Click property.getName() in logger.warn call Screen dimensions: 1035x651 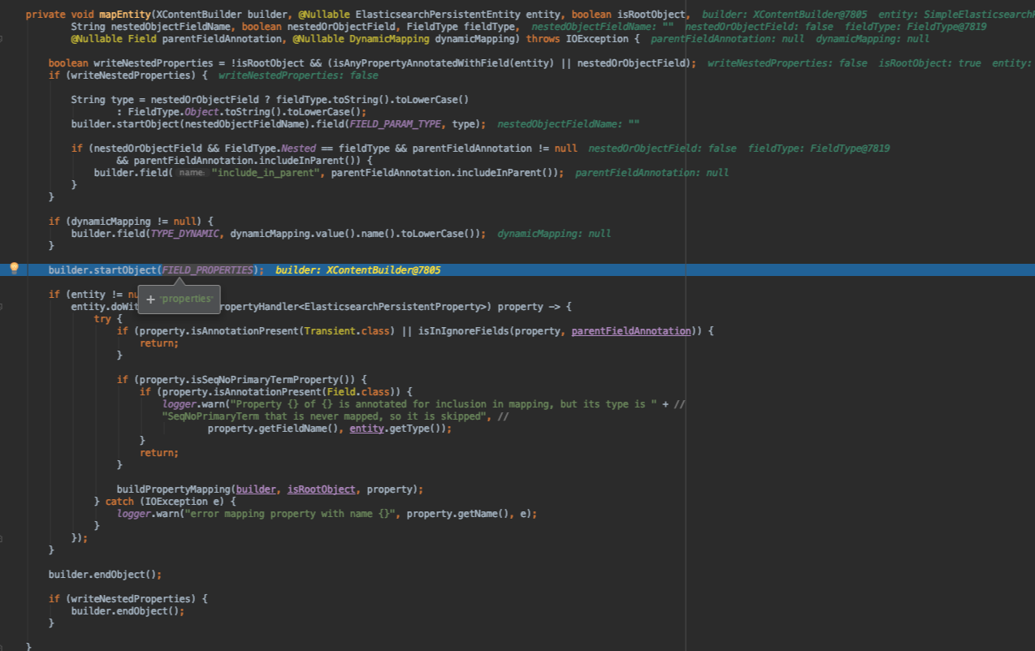461,514
